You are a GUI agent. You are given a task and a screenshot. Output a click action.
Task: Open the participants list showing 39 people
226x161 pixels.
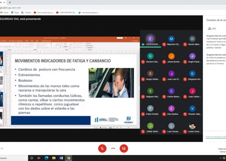(x=212, y=29)
